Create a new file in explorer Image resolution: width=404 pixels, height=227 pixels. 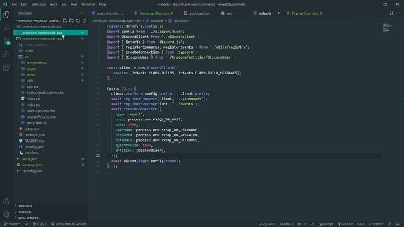pos(65,21)
